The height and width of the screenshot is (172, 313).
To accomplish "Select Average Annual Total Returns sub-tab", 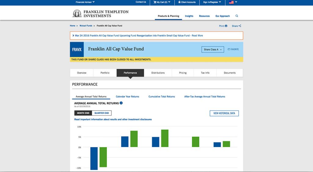I will (91, 97).
